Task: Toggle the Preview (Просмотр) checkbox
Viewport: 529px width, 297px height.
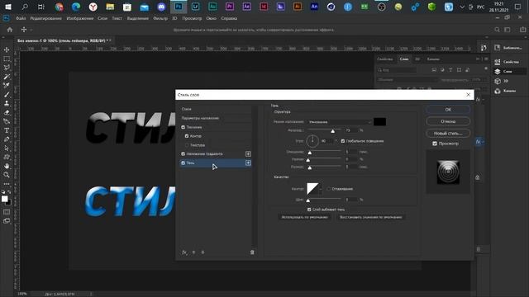Action: tap(435, 144)
